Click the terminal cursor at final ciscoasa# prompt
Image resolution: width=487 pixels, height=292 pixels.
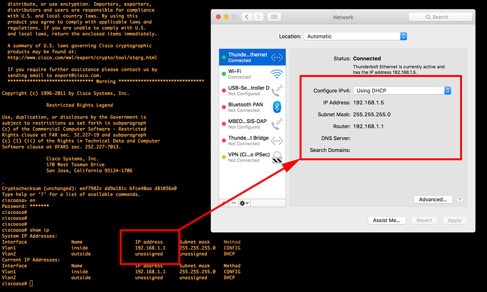[x=31, y=284]
